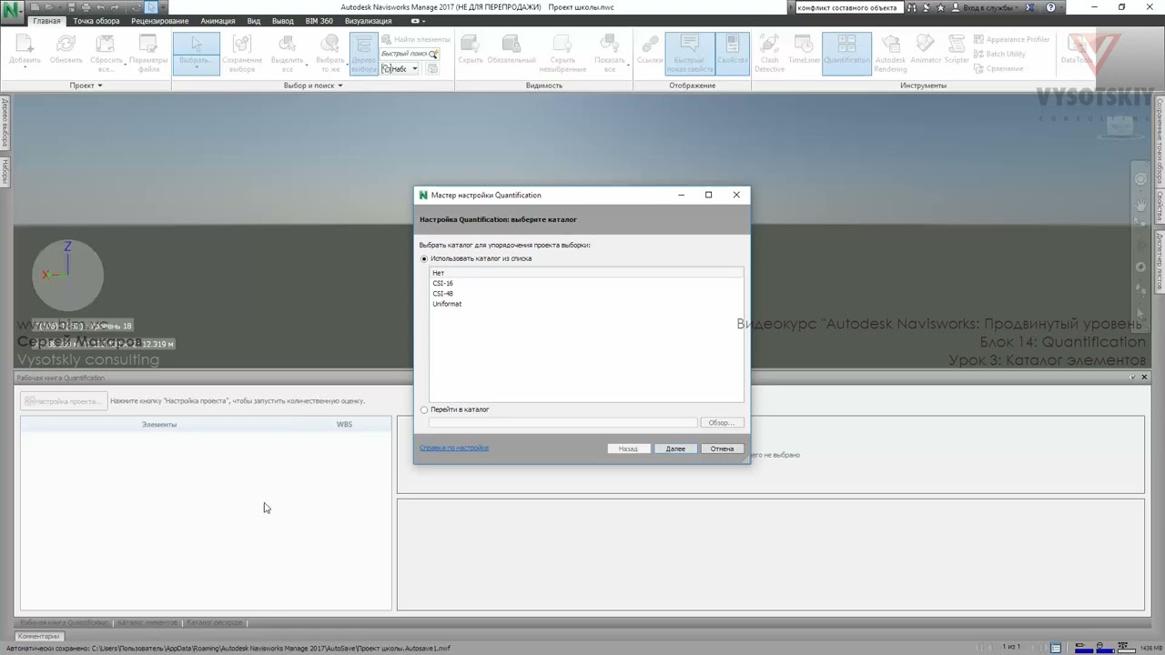Switch to the 'Точка обзора' tab
1165x655 pixels.
point(96,21)
